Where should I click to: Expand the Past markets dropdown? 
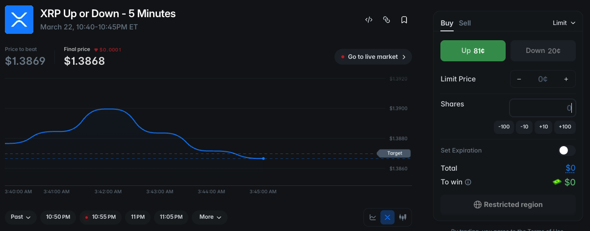(x=21, y=217)
